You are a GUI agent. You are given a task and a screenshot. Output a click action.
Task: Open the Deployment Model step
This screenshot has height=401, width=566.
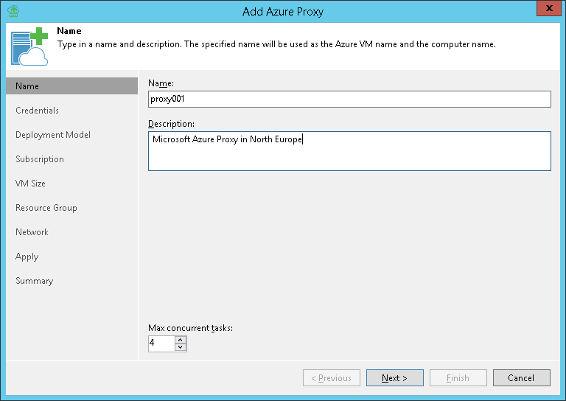pos(53,135)
